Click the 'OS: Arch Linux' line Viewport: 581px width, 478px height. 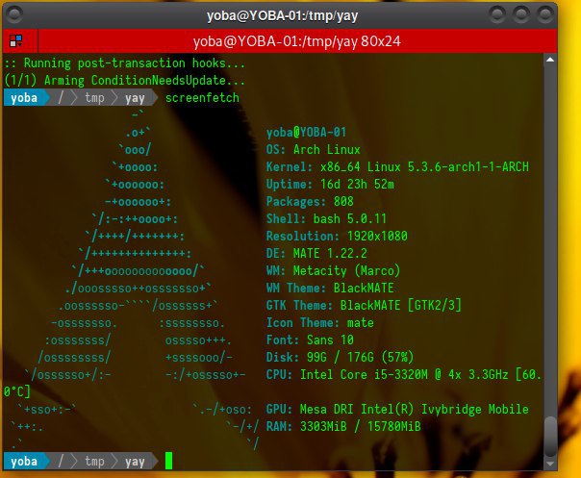pos(313,150)
